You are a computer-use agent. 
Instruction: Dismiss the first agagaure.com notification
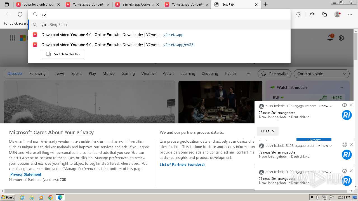click(x=351, y=105)
